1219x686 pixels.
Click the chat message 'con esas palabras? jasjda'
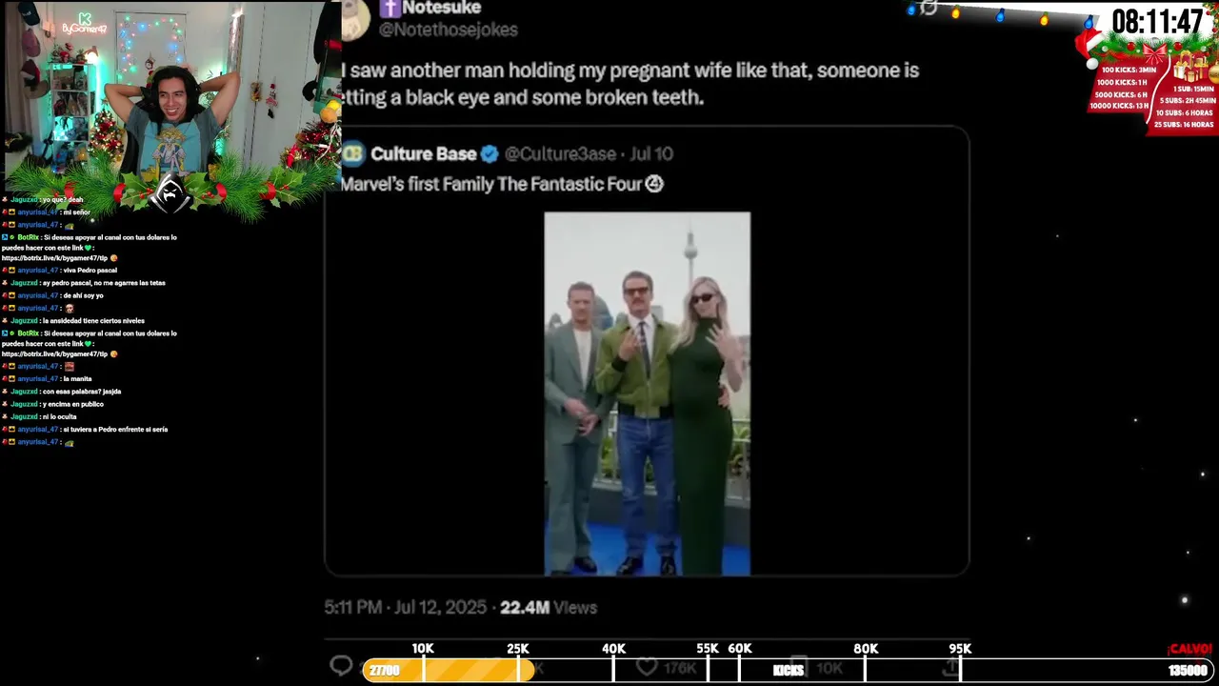(82, 392)
